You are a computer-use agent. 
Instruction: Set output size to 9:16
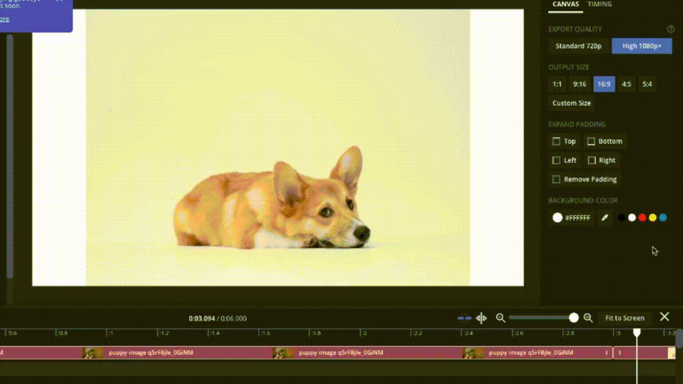point(579,84)
